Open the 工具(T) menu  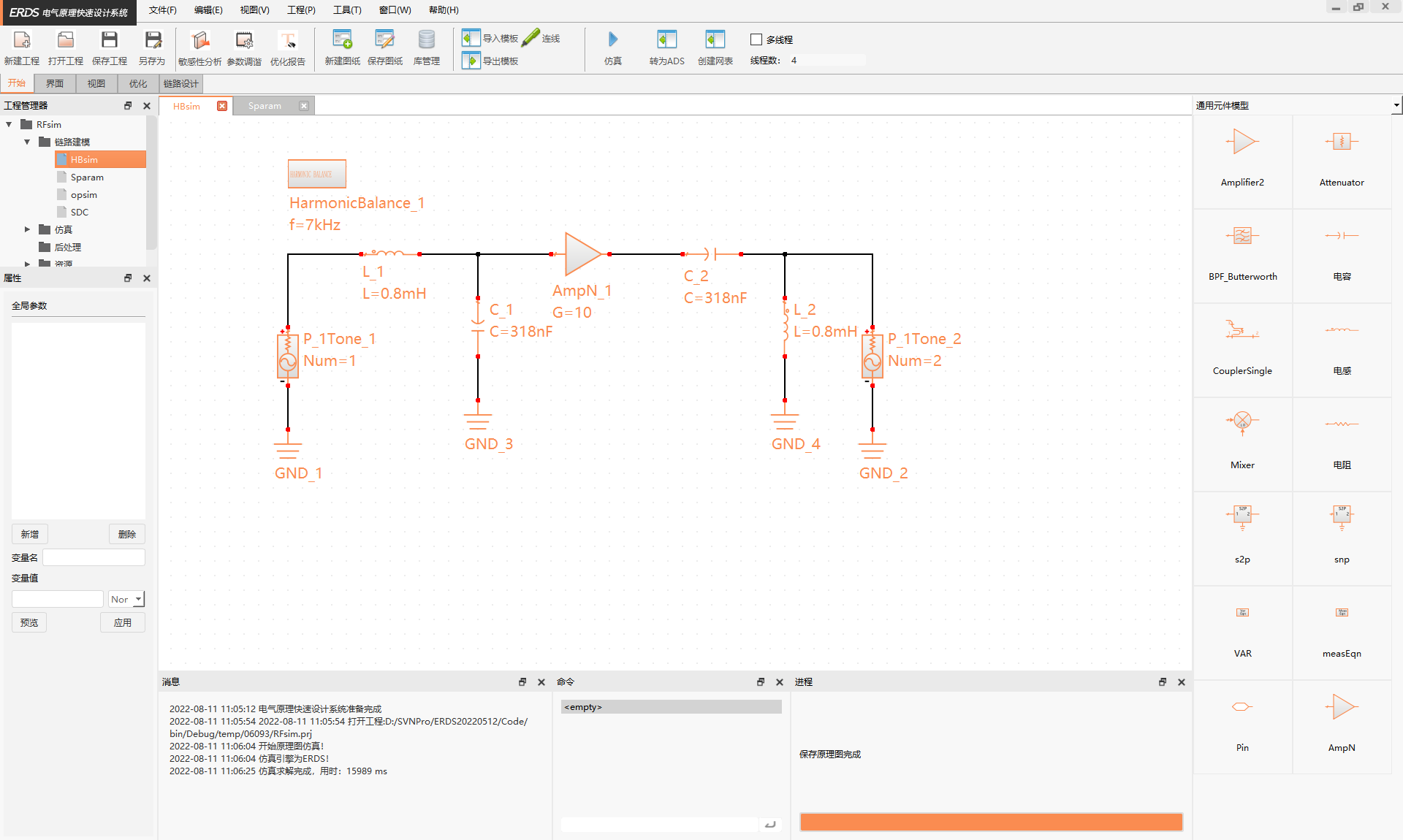click(x=347, y=10)
